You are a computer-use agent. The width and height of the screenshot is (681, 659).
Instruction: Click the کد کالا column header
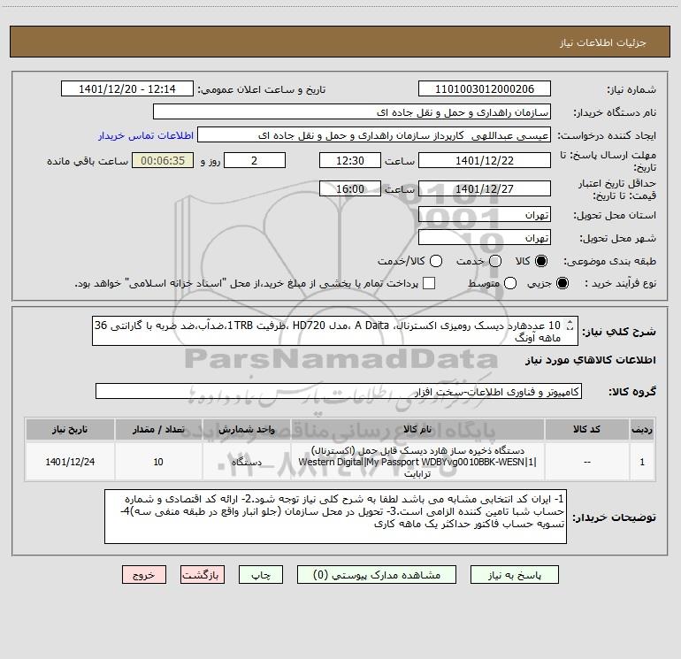click(586, 429)
